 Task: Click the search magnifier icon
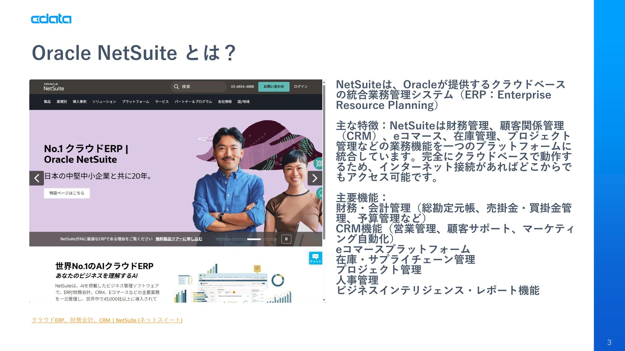pos(176,87)
